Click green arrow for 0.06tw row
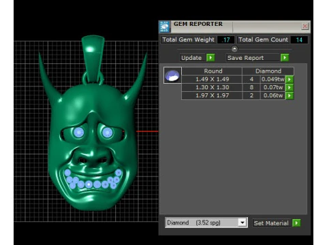The height and width of the screenshot is (245, 327). point(290,95)
